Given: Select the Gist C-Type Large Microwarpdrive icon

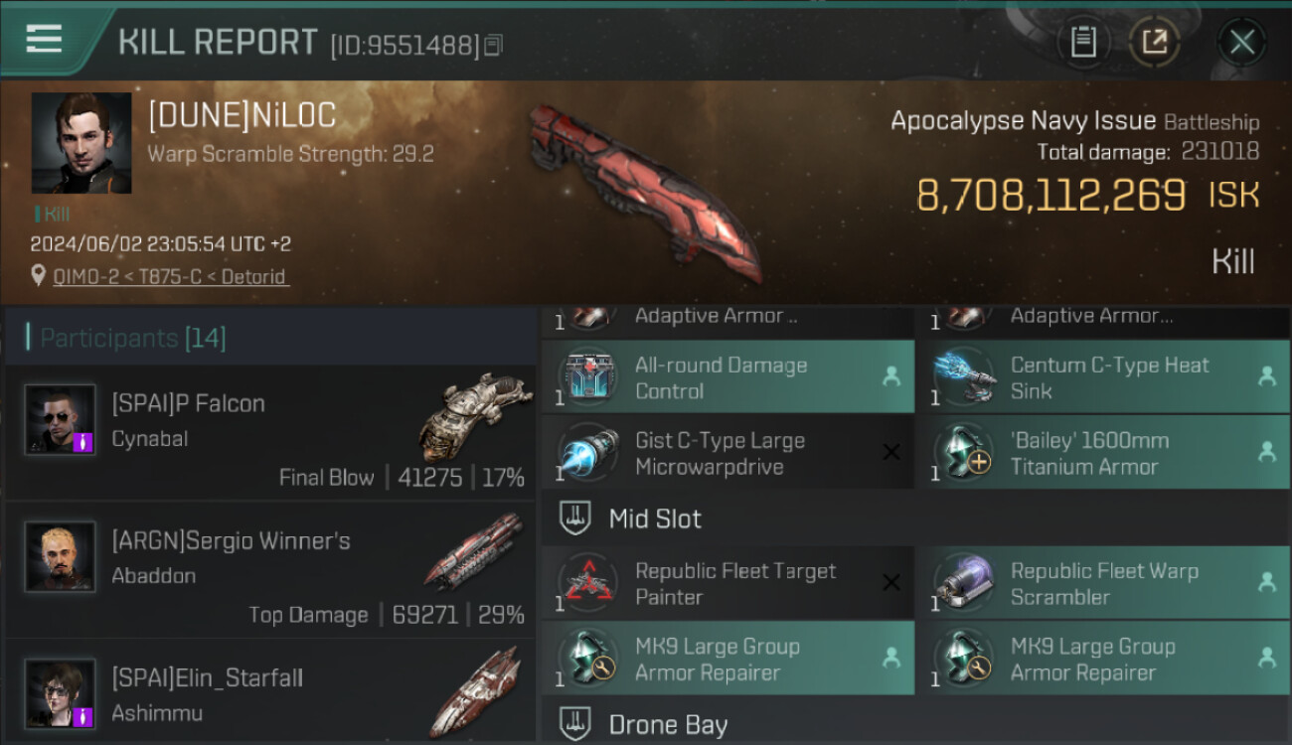Looking at the screenshot, I should tap(587, 453).
